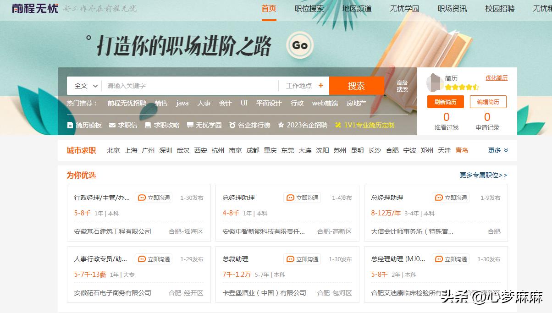This screenshot has height=313, width=552.
Task: Click 立即沟通 on the 人事行政专员/助 card
Action: [154, 258]
